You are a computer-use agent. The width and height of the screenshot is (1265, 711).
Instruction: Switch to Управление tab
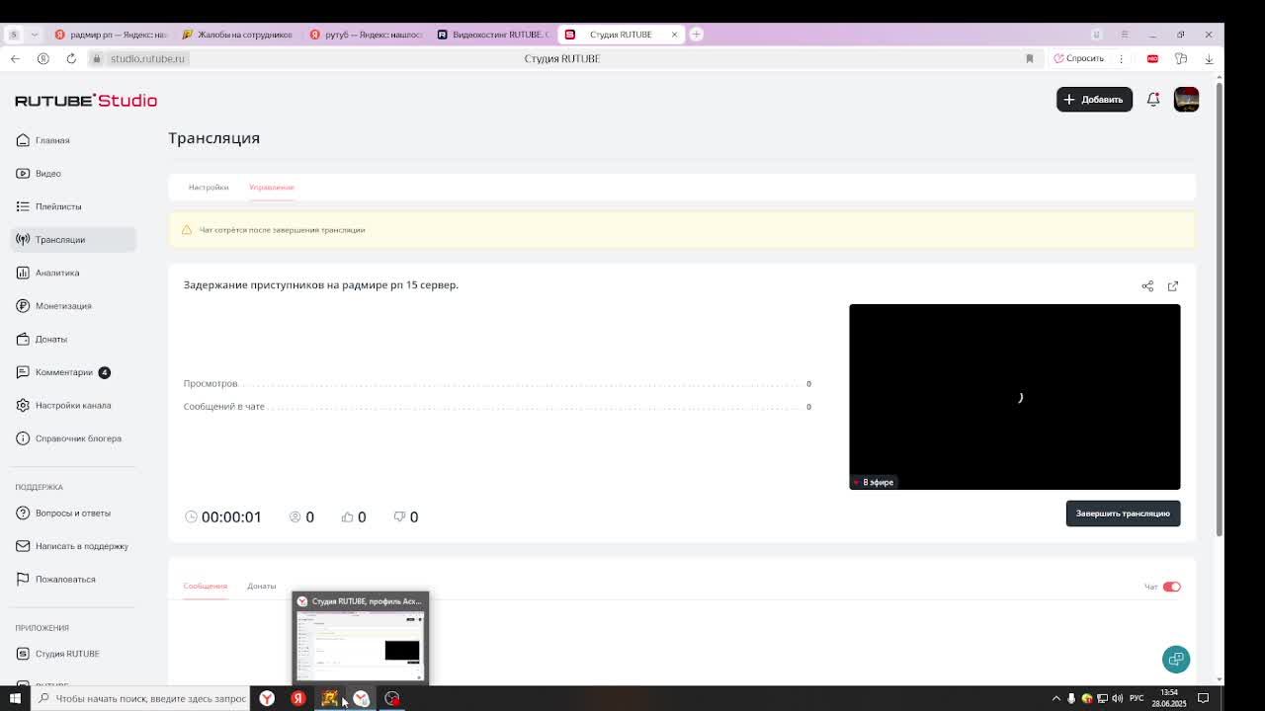[x=272, y=187]
